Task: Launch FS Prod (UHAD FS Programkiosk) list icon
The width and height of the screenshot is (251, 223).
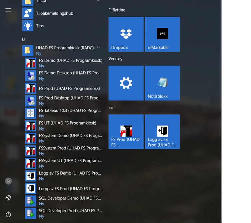Action: click(x=31, y=88)
